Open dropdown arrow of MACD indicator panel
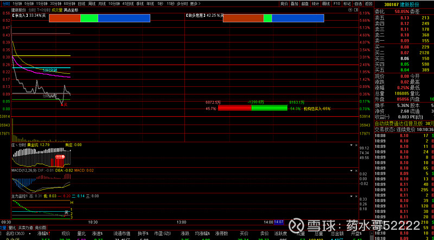 point(351,170)
